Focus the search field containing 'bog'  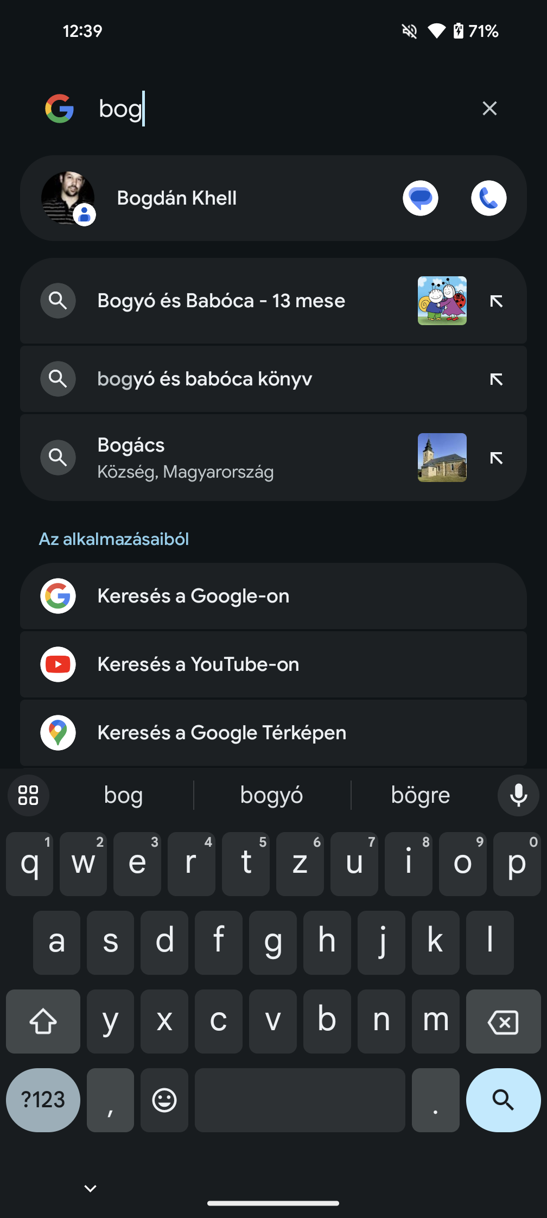click(282, 109)
